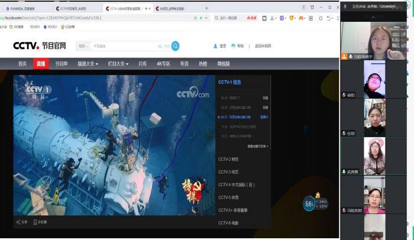Click the yellow shield security icon

pyautogui.click(x=292, y=18)
